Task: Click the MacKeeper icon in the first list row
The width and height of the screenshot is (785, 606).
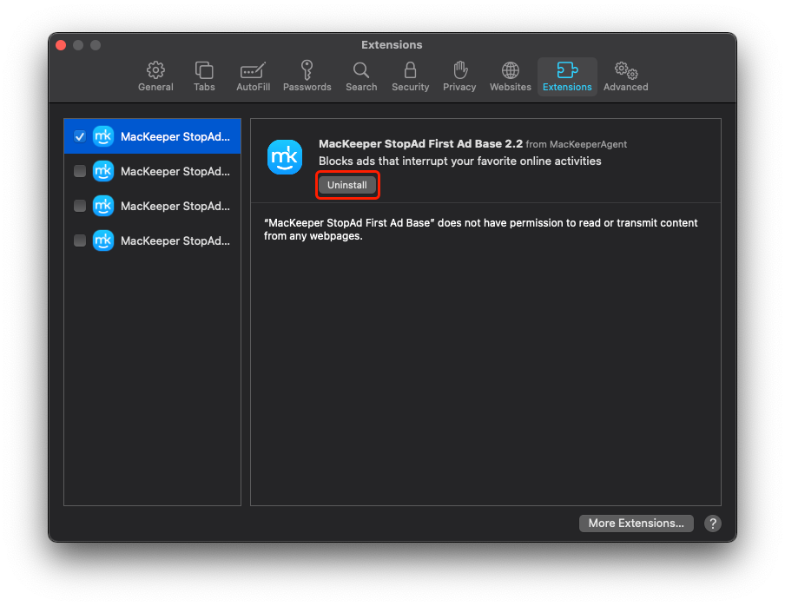Action: (103, 136)
